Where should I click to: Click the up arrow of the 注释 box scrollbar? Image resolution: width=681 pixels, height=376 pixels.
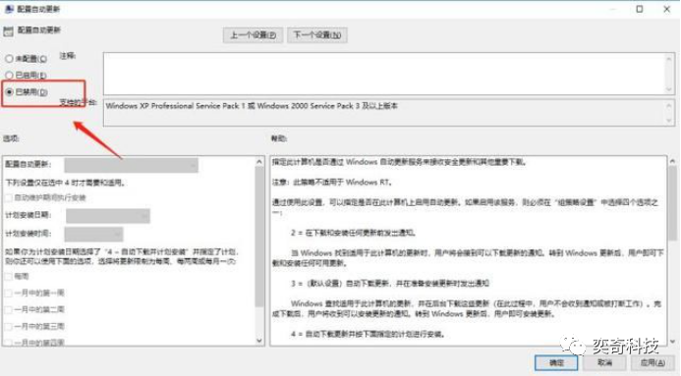click(669, 58)
